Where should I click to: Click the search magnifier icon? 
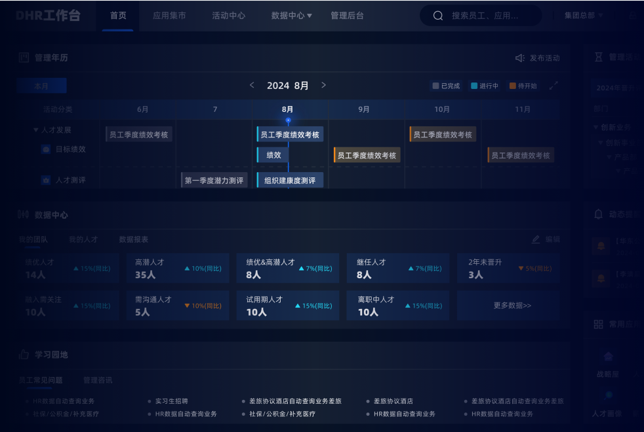pos(438,16)
